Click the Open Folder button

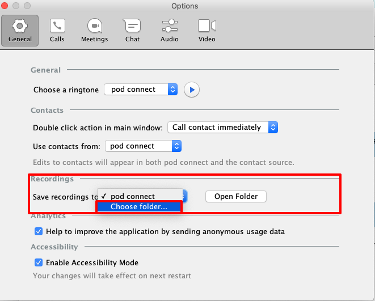[x=236, y=196]
